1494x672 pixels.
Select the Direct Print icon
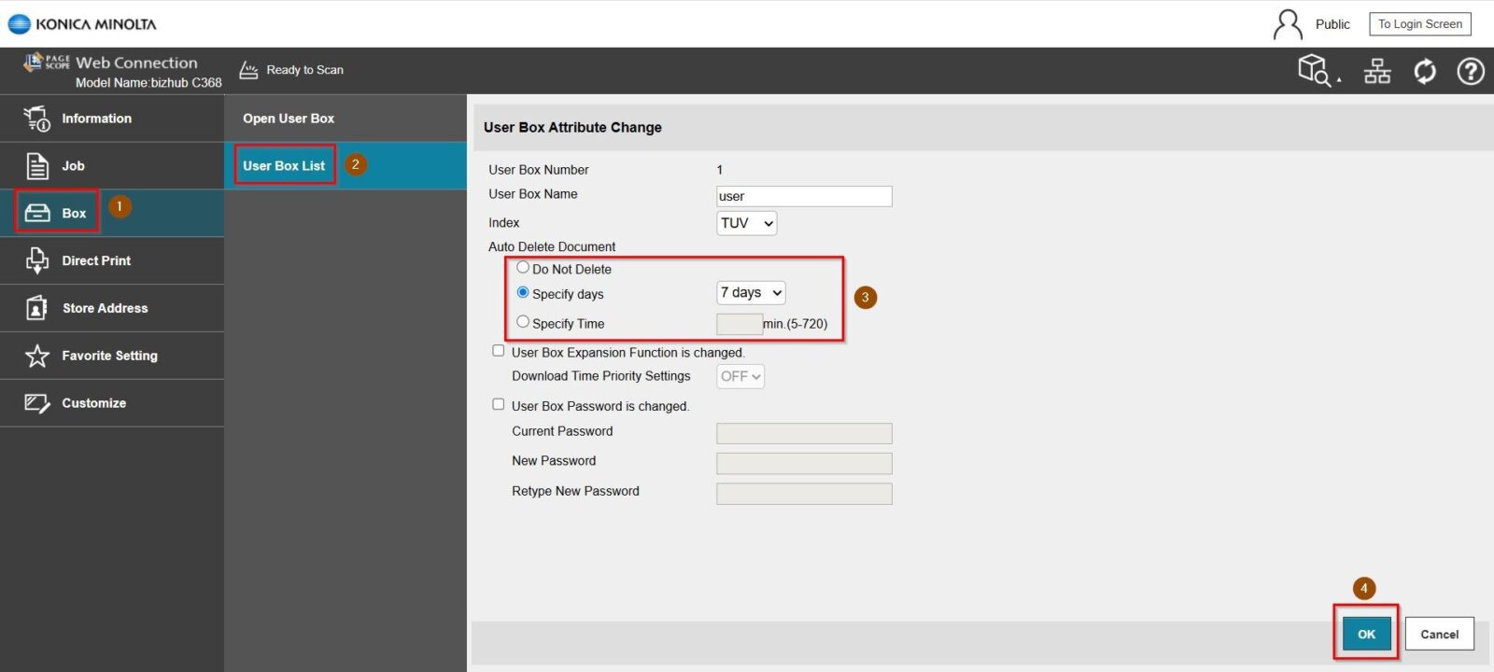(37, 260)
